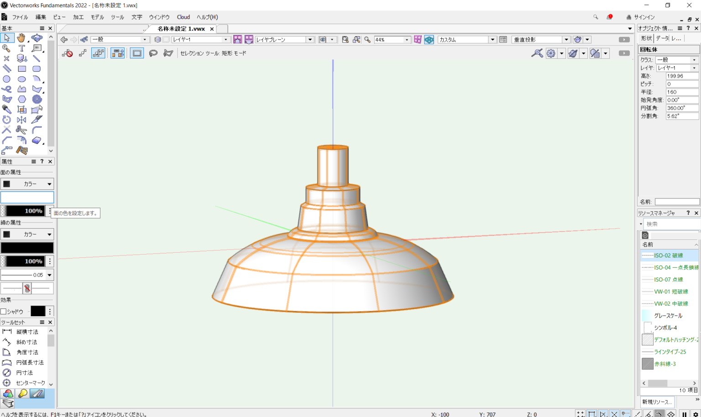Choose the Rectangle tool
Screen dimensions: 701x417
pos(21,68)
